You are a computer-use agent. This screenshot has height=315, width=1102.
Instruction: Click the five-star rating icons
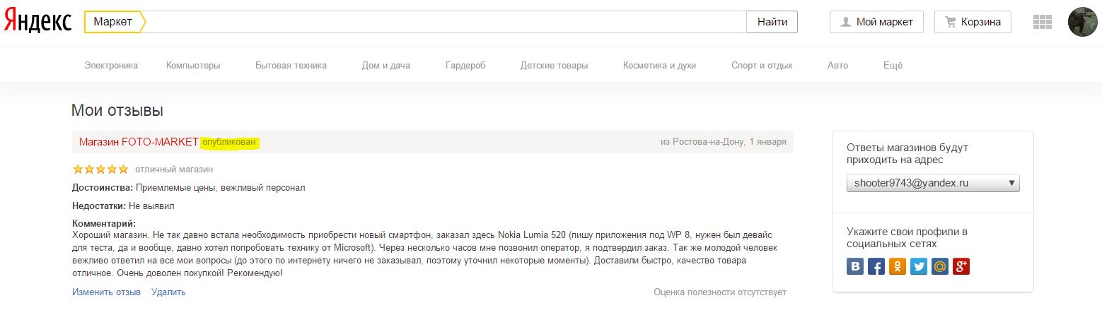(x=100, y=170)
